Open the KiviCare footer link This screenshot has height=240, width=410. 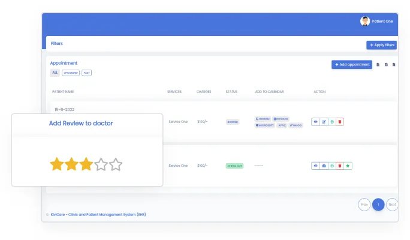click(98, 215)
